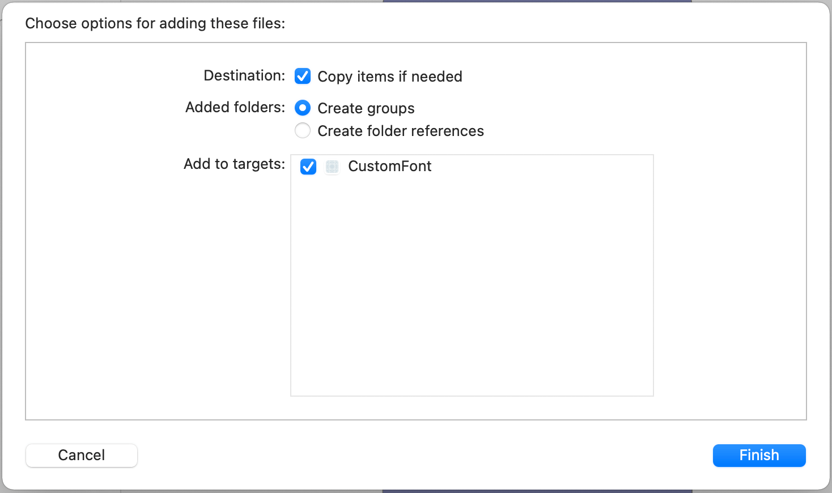Image resolution: width=832 pixels, height=493 pixels.
Task: Select the Create groups radio button
Action: pyautogui.click(x=303, y=108)
